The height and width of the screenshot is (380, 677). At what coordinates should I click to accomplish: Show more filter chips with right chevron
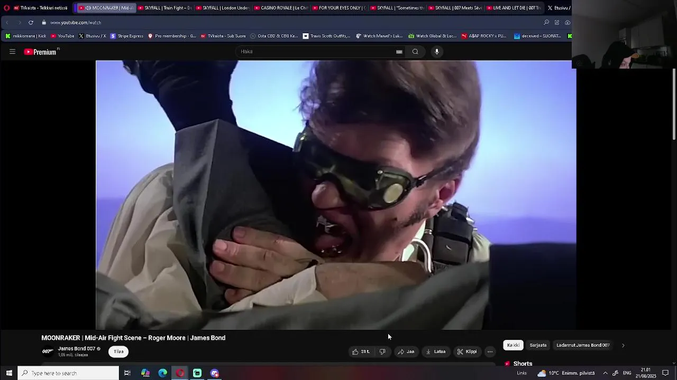point(623,345)
